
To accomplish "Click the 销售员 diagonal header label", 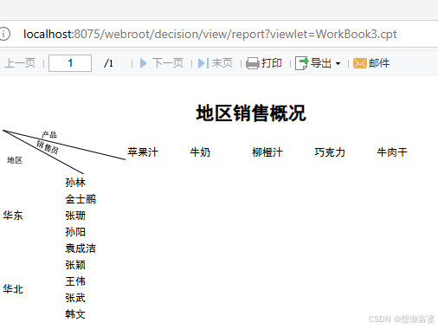I will click(48, 147).
